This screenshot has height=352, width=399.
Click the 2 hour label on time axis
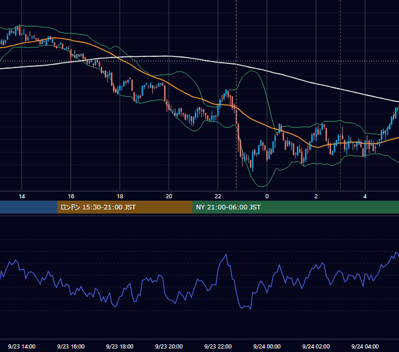click(x=316, y=197)
